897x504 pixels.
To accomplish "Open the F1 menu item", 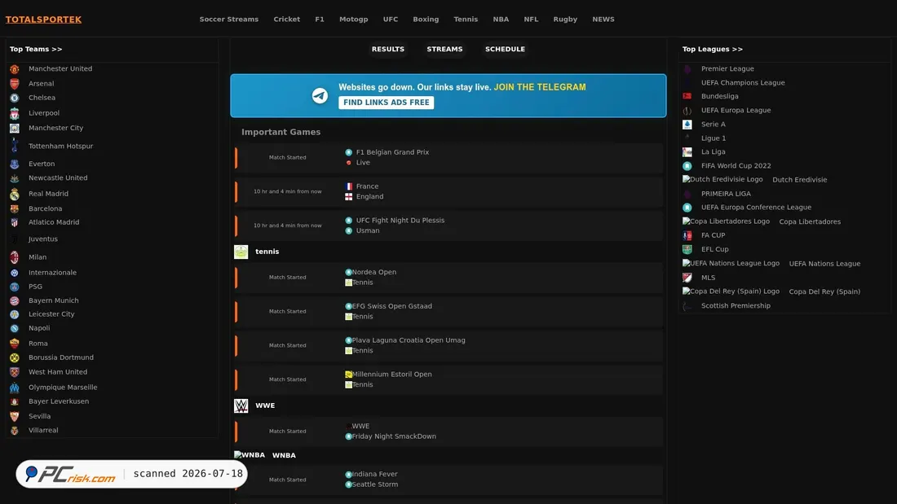I will [x=319, y=20].
